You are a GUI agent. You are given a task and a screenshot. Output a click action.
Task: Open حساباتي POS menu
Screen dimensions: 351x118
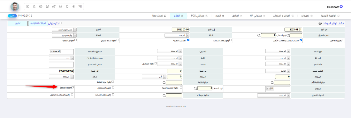tap(199, 16)
